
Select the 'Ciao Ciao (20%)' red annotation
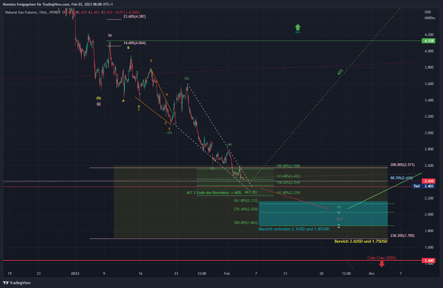coord(381,258)
